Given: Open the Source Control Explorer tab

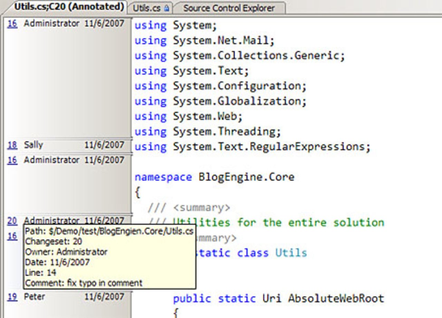Looking at the screenshot, I should (x=229, y=8).
